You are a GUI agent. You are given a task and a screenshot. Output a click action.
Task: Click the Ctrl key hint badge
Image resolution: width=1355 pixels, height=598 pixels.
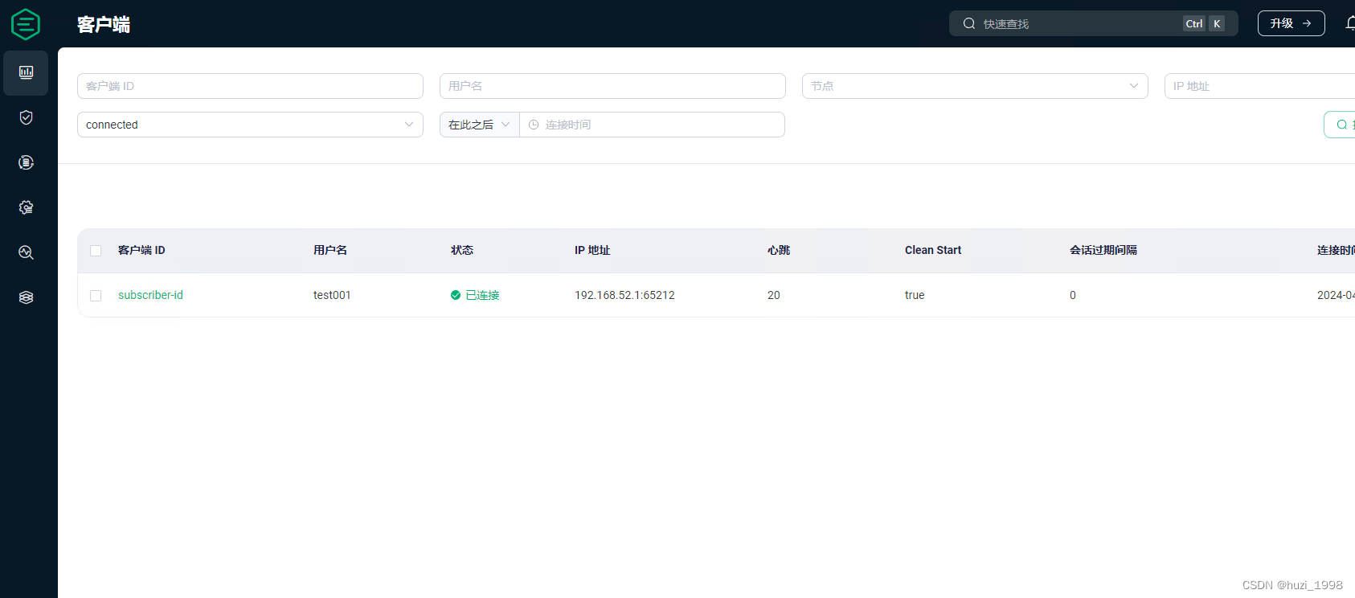click(x=1194, y=23)
